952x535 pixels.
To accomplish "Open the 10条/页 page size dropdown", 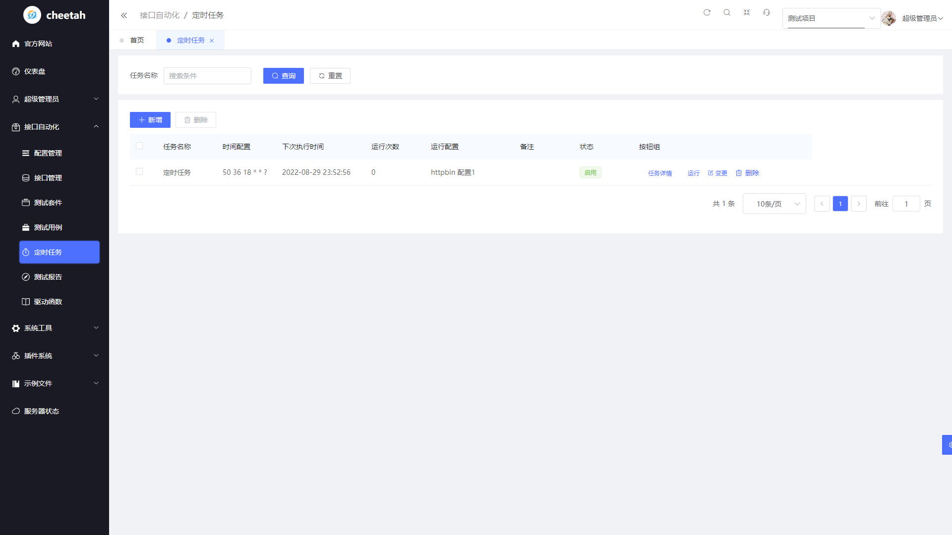I will tap(774, 204).
